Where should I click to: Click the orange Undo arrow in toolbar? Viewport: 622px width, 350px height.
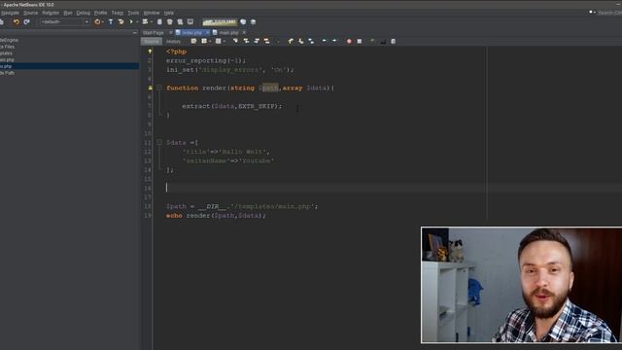[x=17, y=21]
